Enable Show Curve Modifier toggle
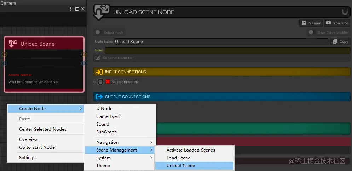Image resolution: width=352 pixels, height=171 pixels. coord(311,32)
